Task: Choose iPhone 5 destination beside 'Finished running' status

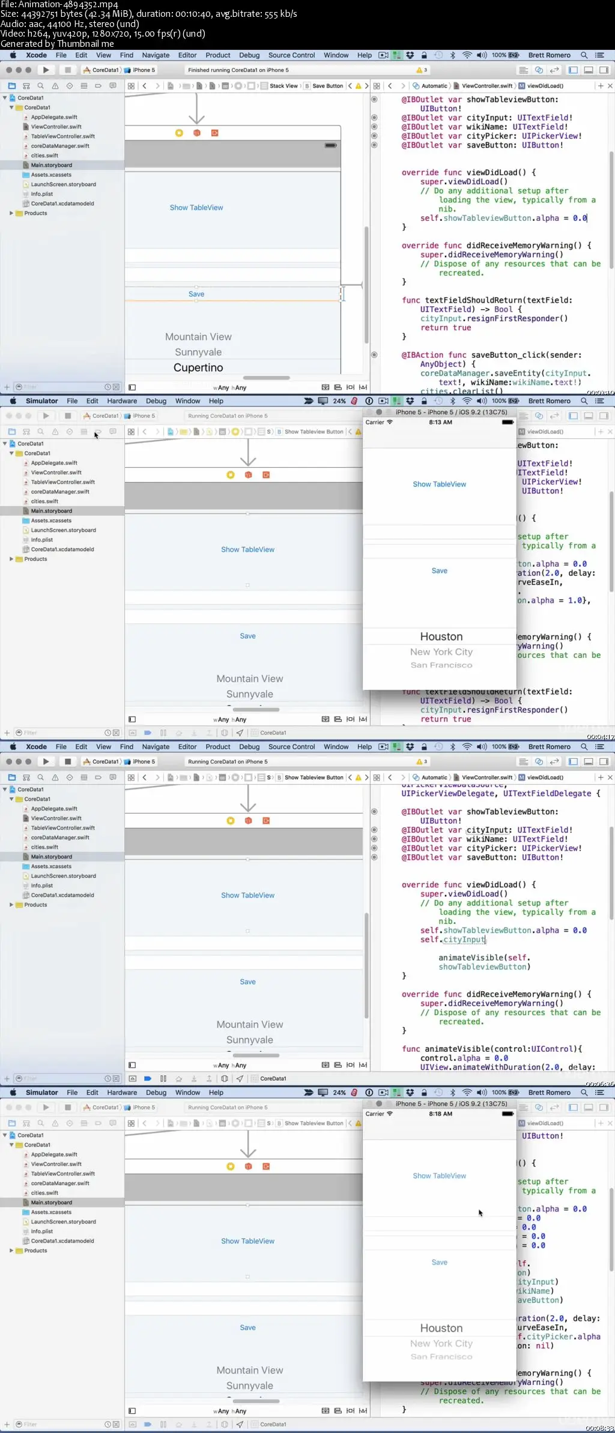Action: click(x=140, y=70)
